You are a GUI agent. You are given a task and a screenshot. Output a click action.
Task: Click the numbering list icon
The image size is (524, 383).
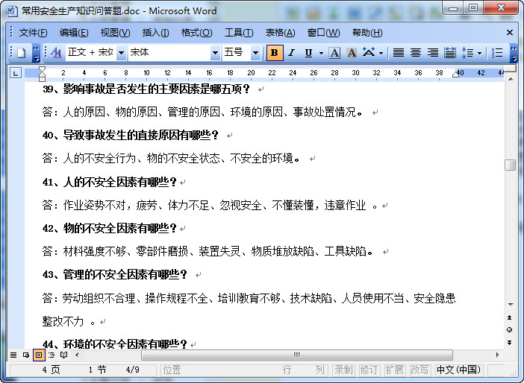pyautogui.click(x=497, y=53)
